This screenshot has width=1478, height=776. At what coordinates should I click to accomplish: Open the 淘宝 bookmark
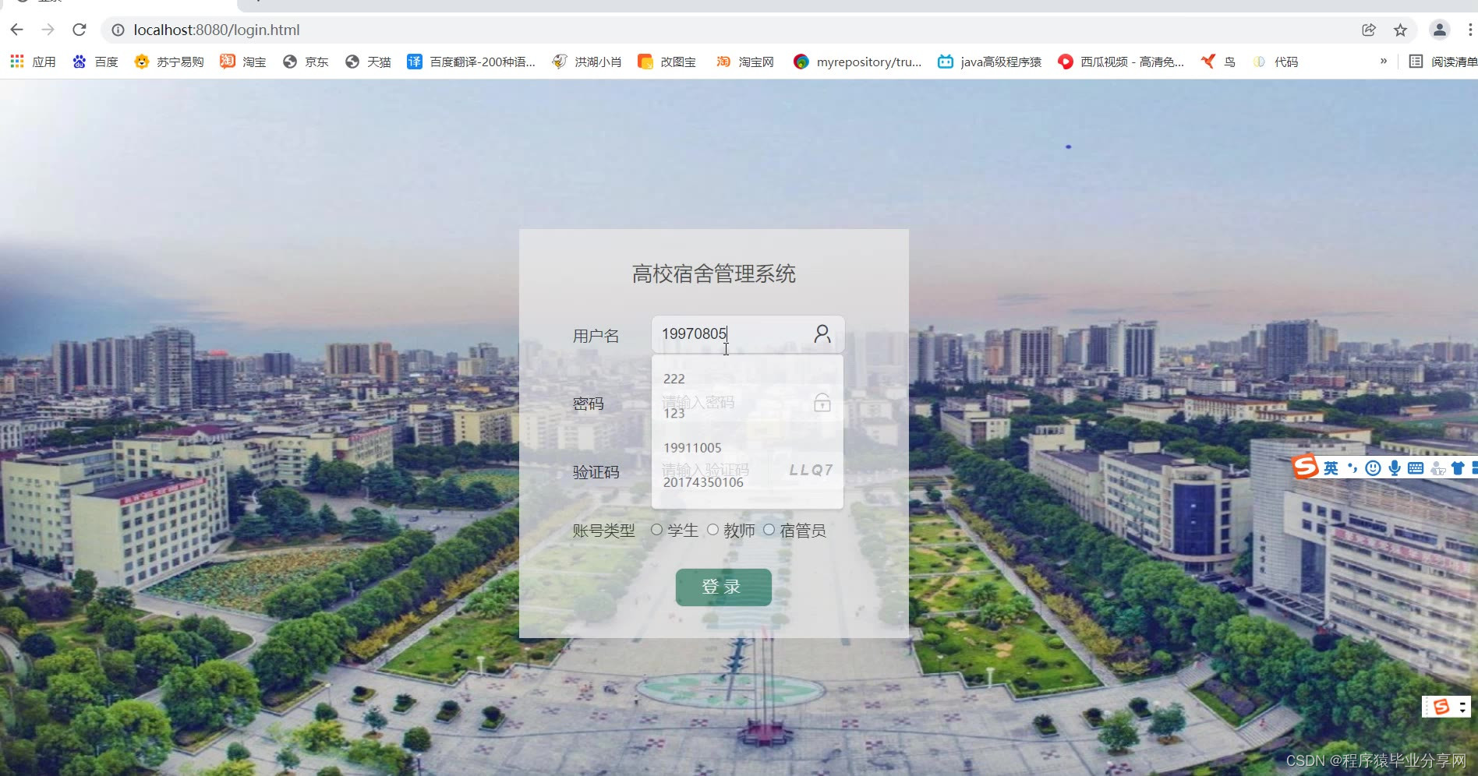[x=243, y=62]
